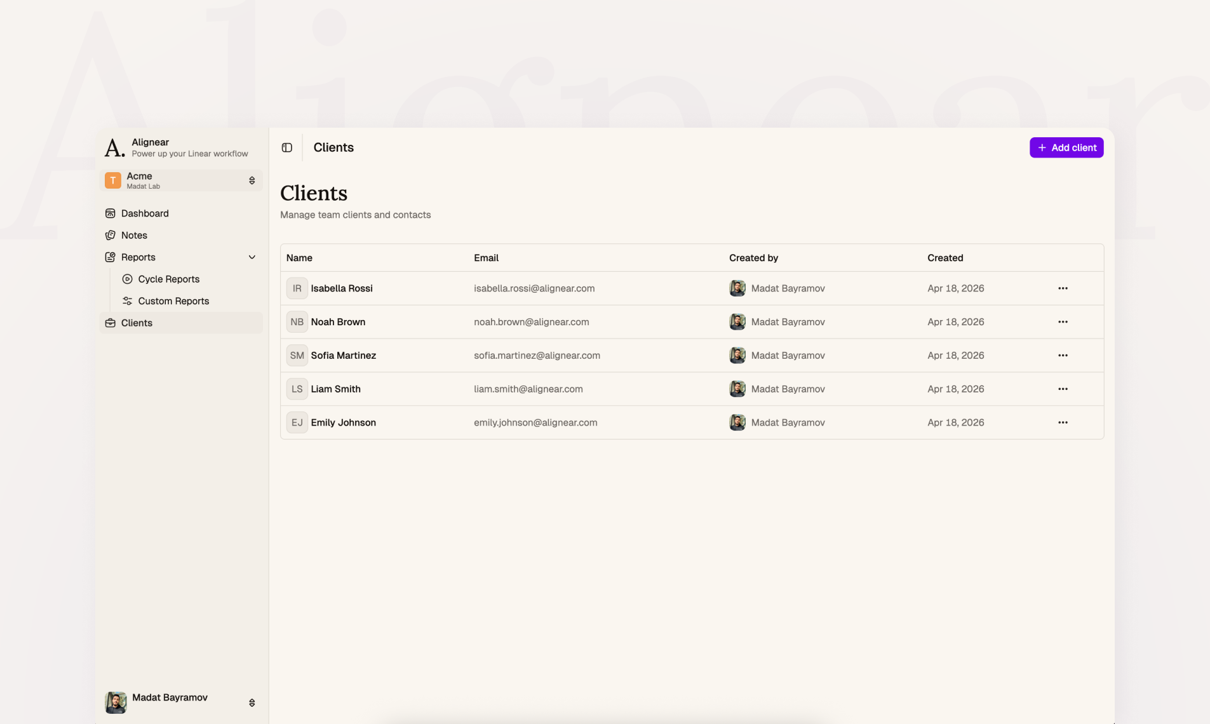Click the plus icon on Add client
Image resolution: width=1210 pixels, height=724 pixels.
click(x=1042, y=147)
